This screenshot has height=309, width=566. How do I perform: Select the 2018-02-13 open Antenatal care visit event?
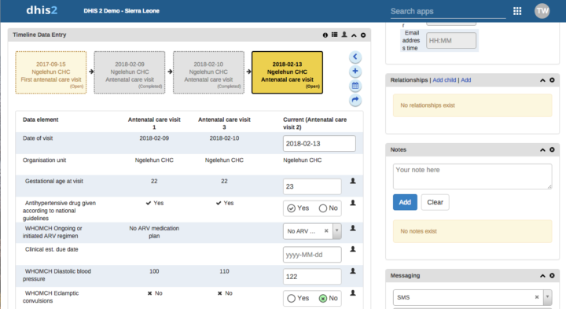tap(288, 72)
